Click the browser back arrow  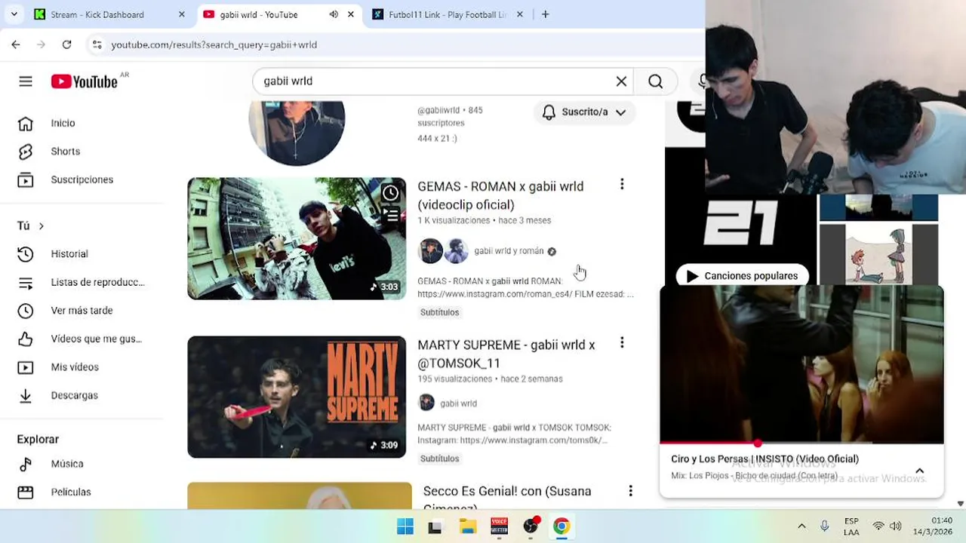click(16, 44)
